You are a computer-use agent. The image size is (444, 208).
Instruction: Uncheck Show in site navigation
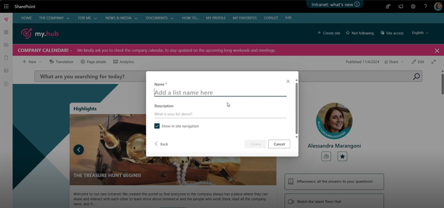[157, 126]
